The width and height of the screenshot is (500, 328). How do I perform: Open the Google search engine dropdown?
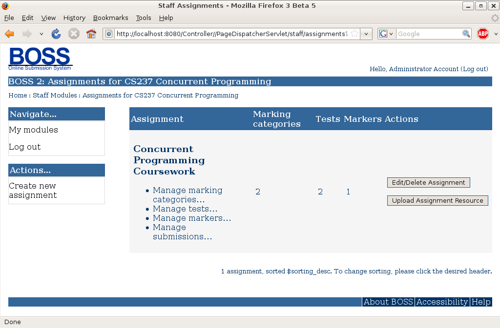click(386, 34)
